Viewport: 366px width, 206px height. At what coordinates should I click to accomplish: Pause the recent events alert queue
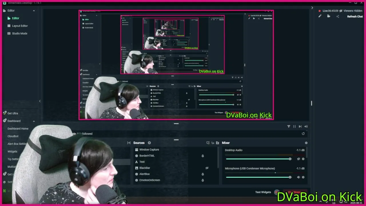click(295, 126)
